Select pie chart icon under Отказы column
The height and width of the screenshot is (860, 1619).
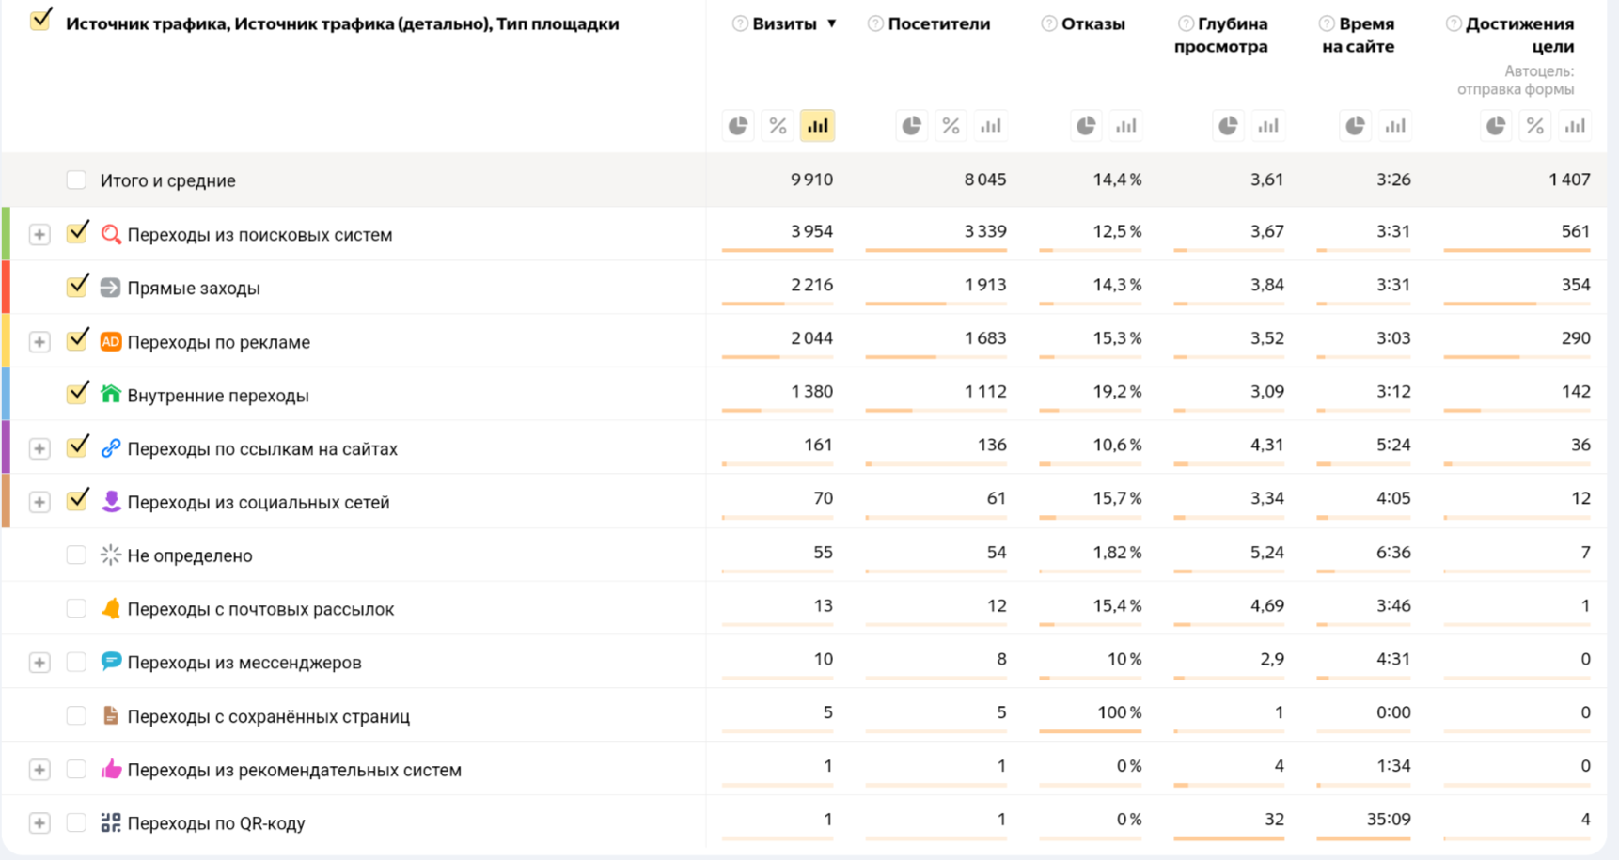(1086, 126)
